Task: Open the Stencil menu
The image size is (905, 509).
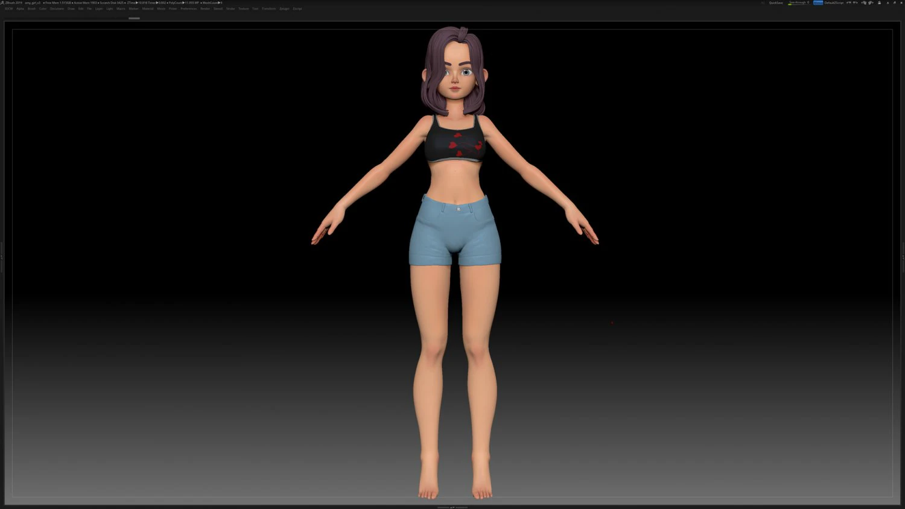Action: [218, 8]
